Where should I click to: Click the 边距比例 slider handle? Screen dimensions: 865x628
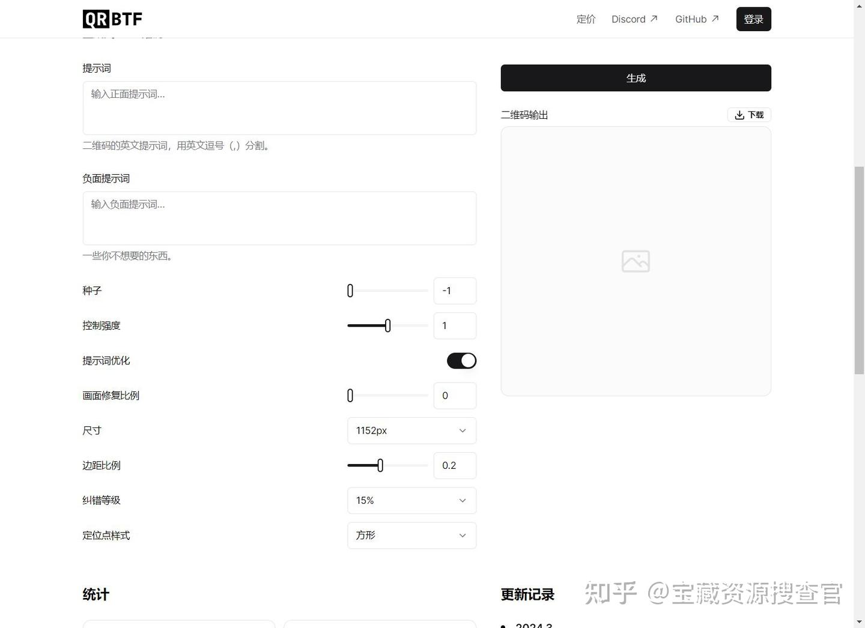[380, 465]
